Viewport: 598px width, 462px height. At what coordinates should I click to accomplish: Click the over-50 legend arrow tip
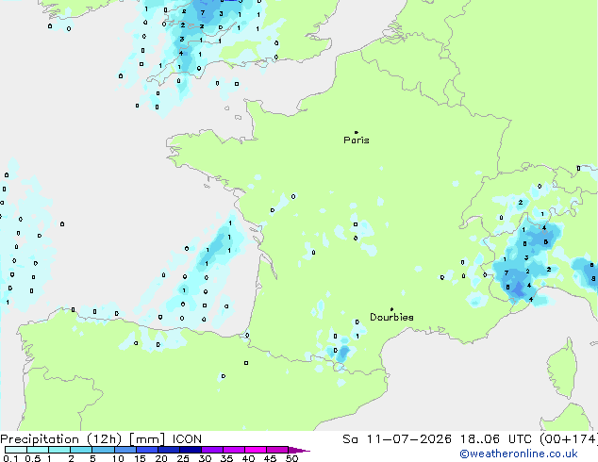299,450
